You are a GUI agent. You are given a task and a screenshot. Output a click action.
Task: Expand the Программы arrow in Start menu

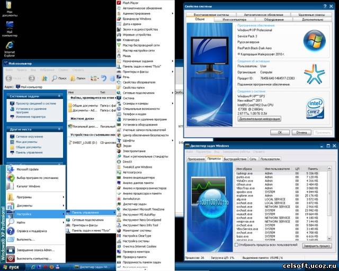coord(64,197)
